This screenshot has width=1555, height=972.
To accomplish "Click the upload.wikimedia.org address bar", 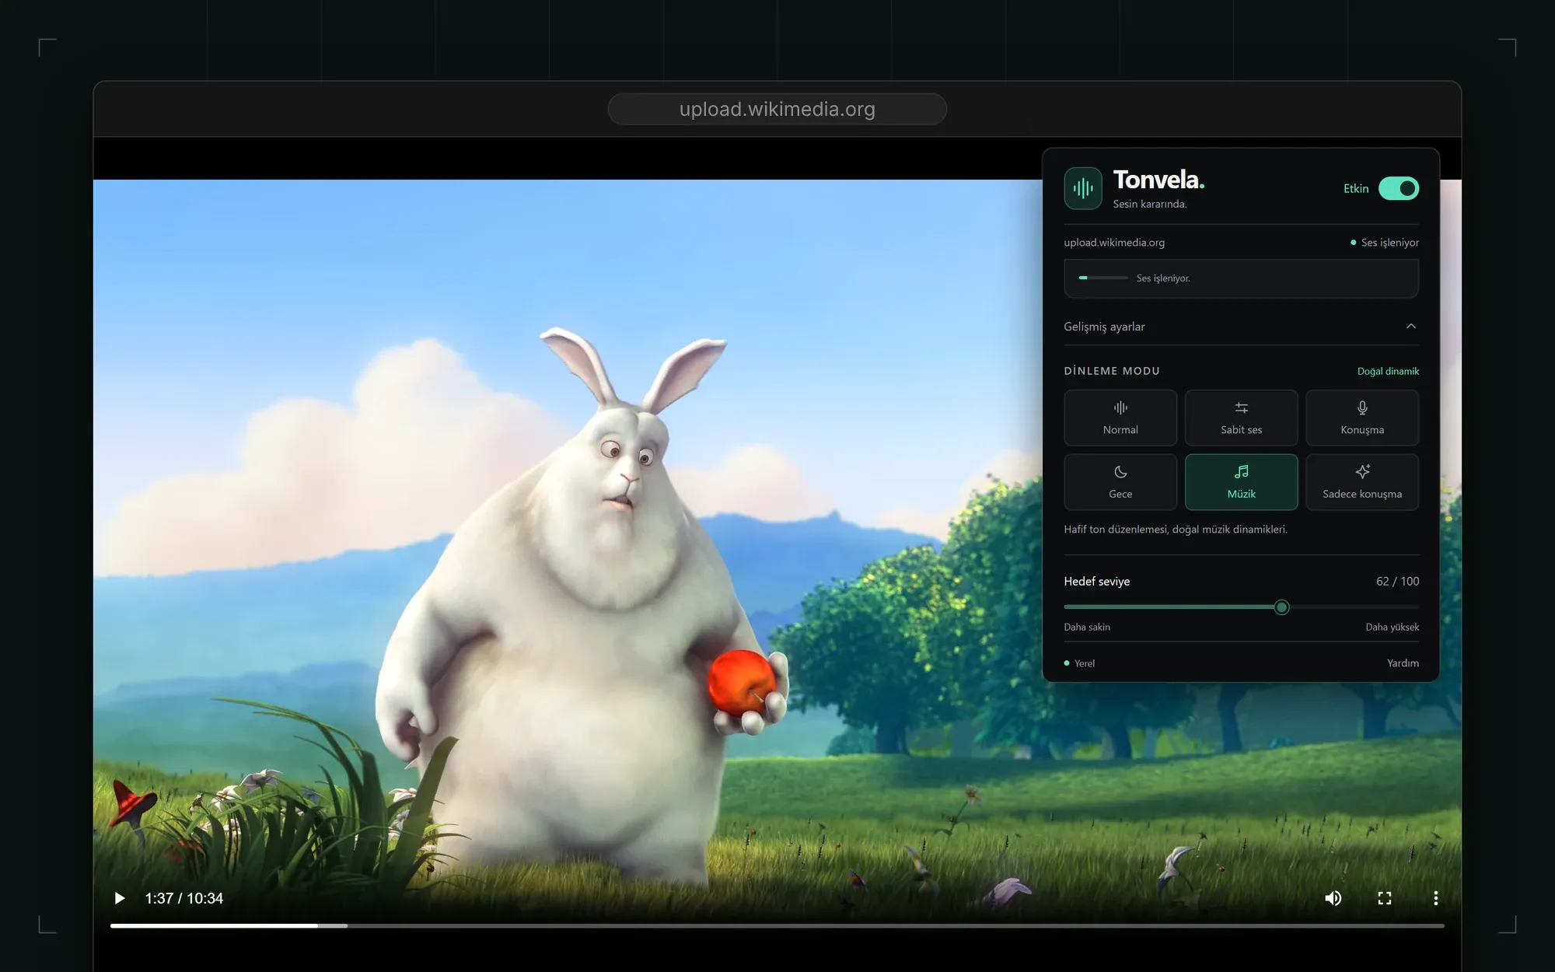I will (777, 109).
